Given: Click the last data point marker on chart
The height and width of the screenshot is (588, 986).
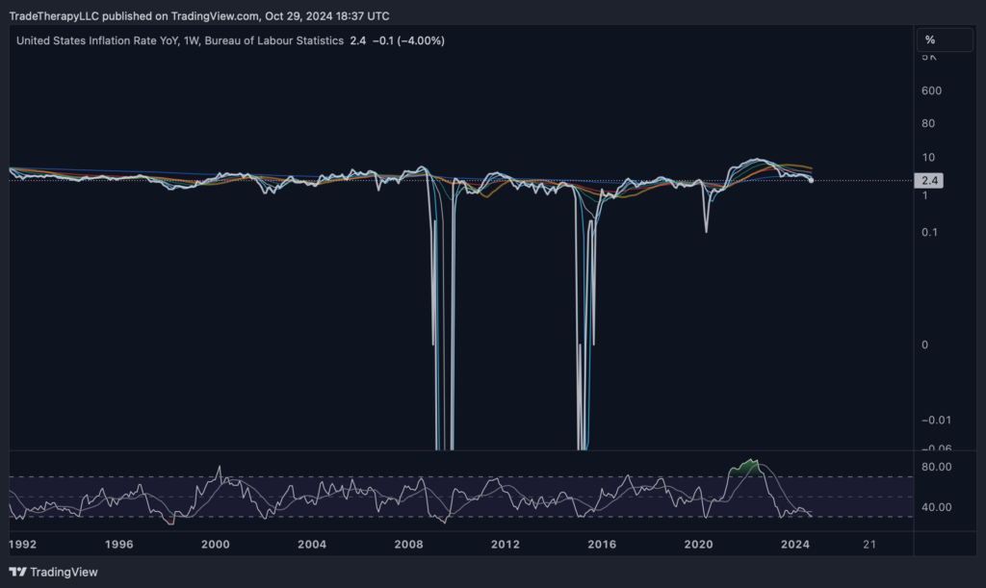Looking at the screenshot, I should point(812,180).
